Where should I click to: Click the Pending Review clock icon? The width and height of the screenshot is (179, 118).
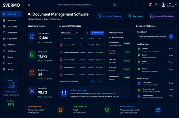(x=32, y=73)
